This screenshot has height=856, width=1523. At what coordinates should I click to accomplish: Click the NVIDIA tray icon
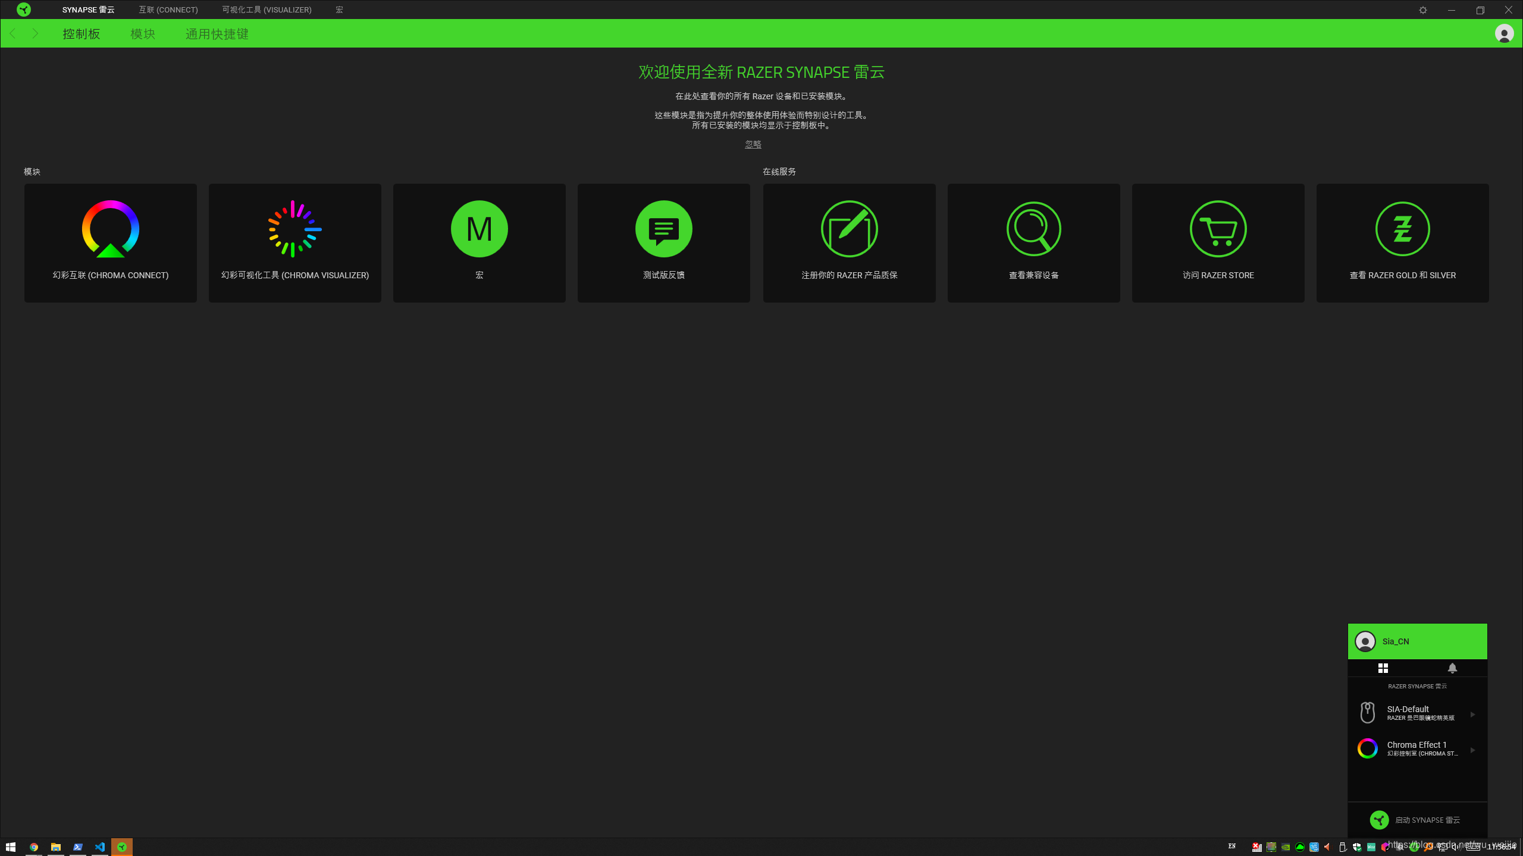1286,846
